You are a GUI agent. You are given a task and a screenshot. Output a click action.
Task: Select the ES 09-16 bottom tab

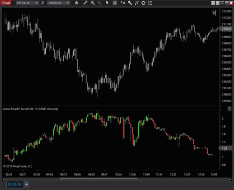click(15, 184)
